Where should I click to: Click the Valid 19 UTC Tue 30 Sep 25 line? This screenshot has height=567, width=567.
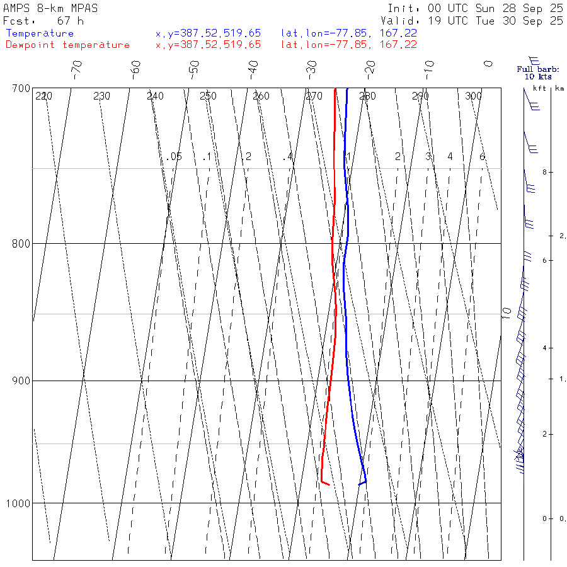click(x=472, y=21)
